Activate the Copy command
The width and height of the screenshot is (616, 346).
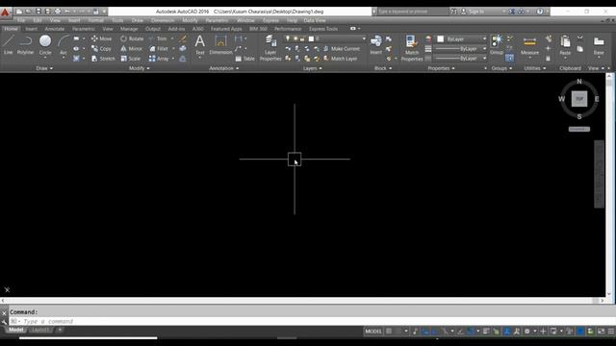[102, 49]
